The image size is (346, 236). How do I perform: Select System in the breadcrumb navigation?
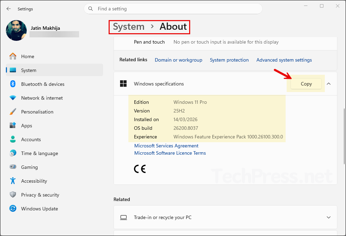pyautogui.click(x=128, y=27)
